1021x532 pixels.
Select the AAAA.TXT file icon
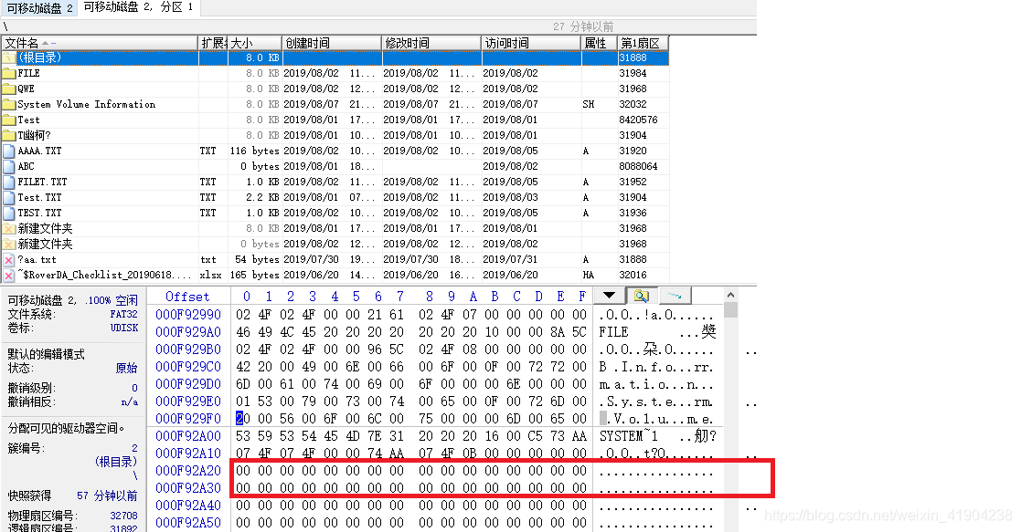pos(9,151)
